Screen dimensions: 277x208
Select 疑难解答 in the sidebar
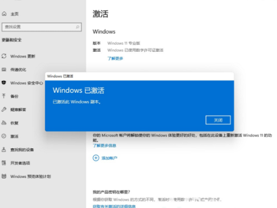[18, 110]
